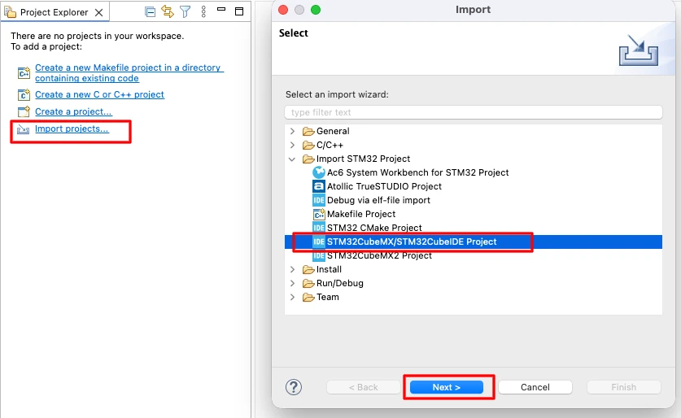
Task: Select STM32CubeMX/STM32CubeIDE Project
Action: 474,242
